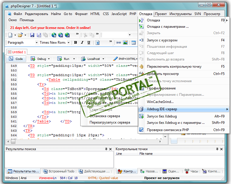Click the Localhost button
Screen dimensions: 231x184
[x=91, y=59]
